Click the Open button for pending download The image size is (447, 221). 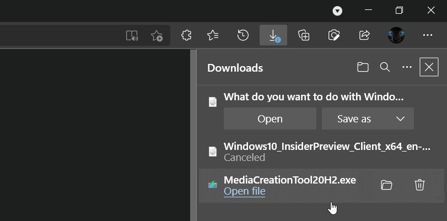(x=270, y=118)
